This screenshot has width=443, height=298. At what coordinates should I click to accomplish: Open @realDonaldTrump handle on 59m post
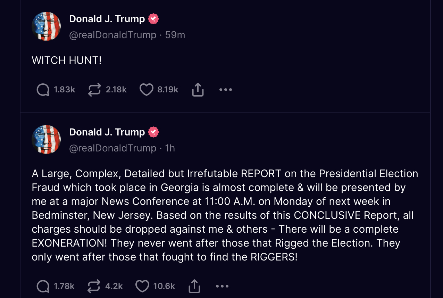(113, 35)
